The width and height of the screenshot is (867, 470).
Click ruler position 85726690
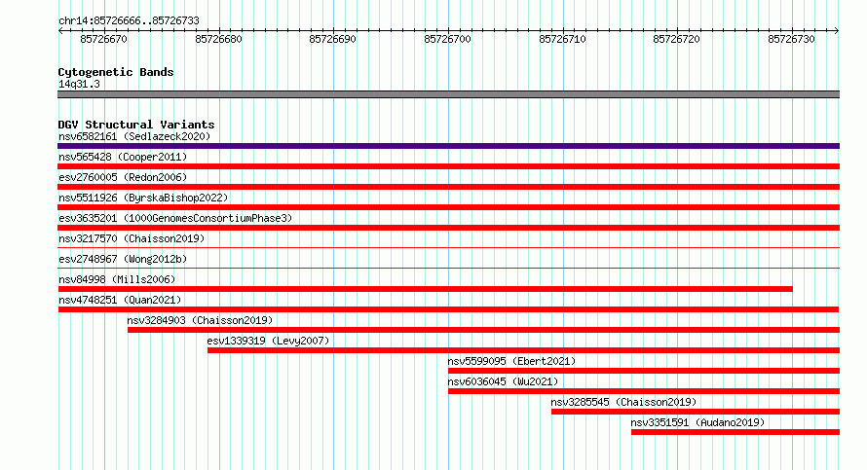pyautogui.click(x=333, y=39)
